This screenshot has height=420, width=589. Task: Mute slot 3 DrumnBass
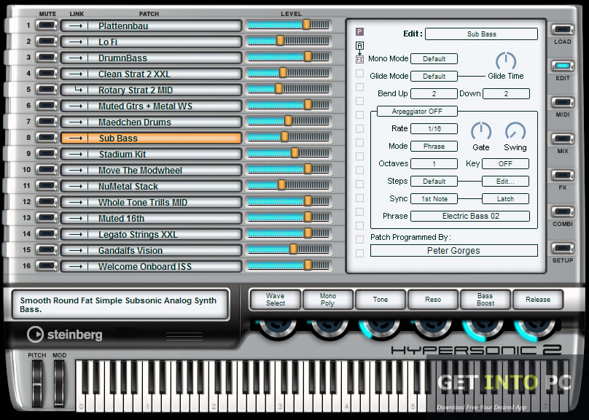tap(47, 58)
